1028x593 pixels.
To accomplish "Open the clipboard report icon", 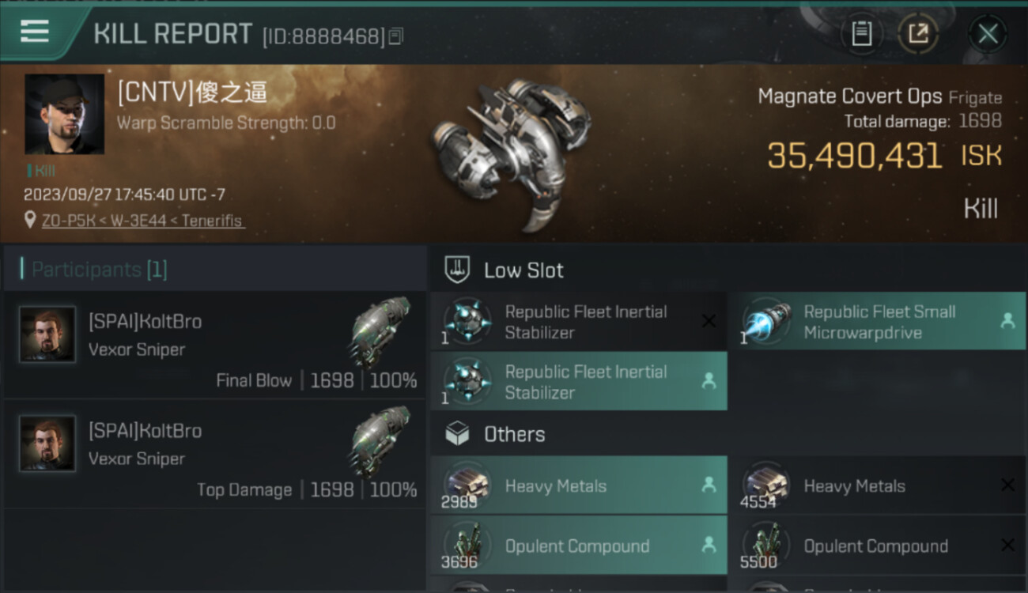I will point(861,34).
